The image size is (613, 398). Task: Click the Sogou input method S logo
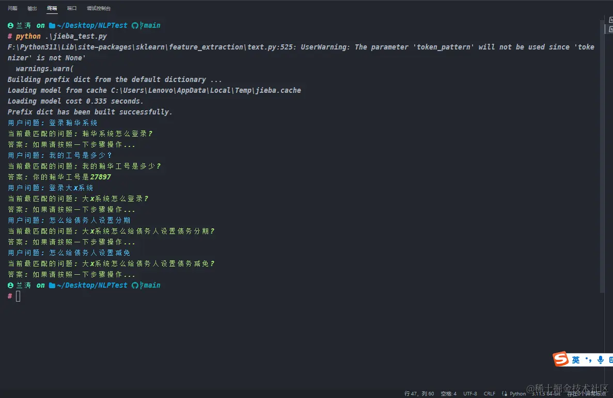click(x=561, y=359)
